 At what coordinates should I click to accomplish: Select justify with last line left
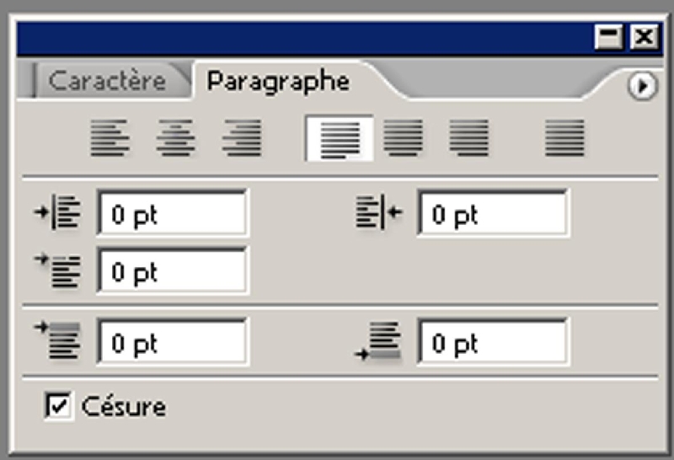340,138
